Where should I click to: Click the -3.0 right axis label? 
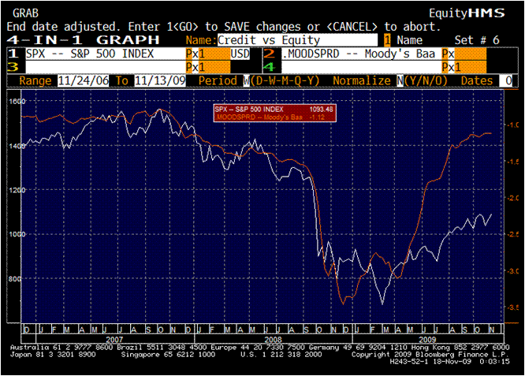pyautogui.click(x=512, y=271)
